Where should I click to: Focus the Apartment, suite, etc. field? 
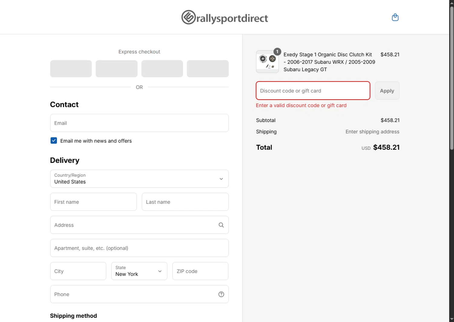(139, 248)
